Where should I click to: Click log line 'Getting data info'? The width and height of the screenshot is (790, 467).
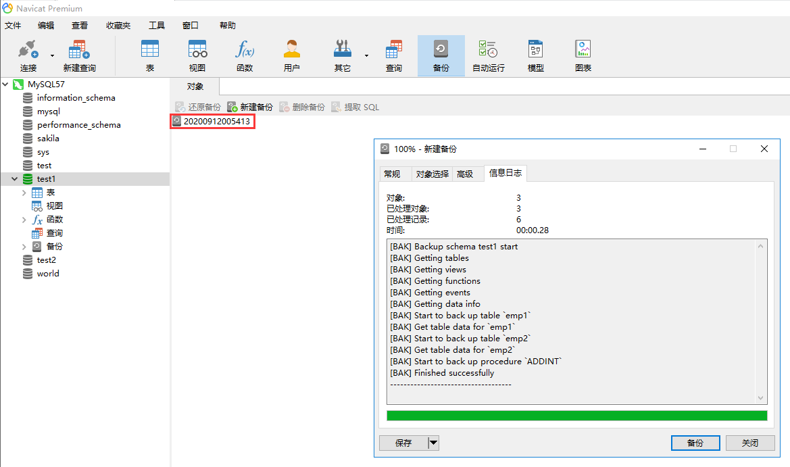point(435,303)
